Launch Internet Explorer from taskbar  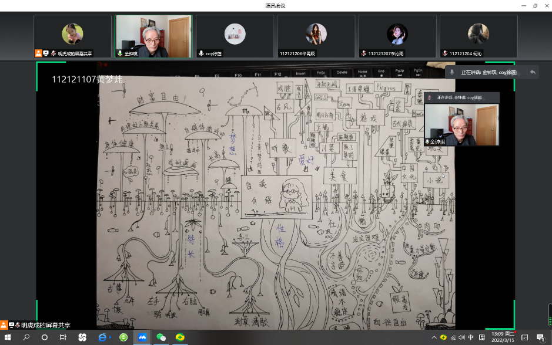click(103, 337)
